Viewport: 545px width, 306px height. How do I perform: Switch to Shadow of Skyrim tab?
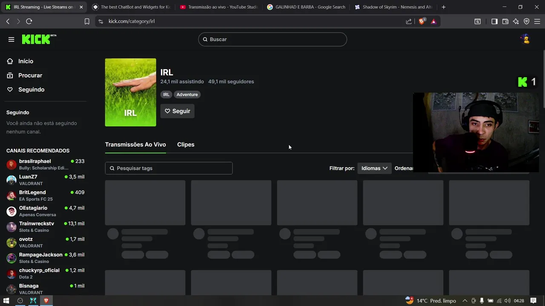393,7
